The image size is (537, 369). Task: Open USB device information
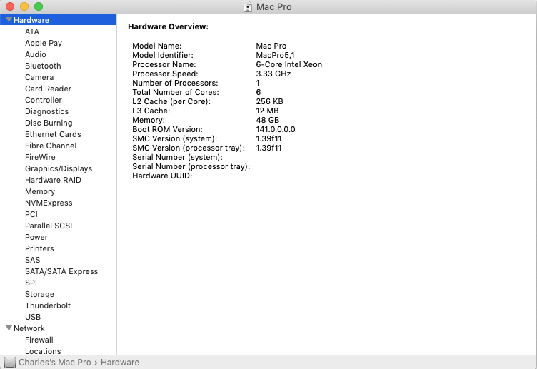(33, 317)
